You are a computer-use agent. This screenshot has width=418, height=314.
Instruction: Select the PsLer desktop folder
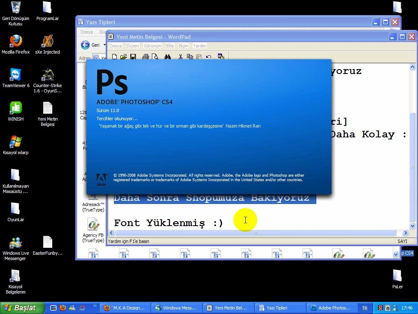tap(397, 279)
